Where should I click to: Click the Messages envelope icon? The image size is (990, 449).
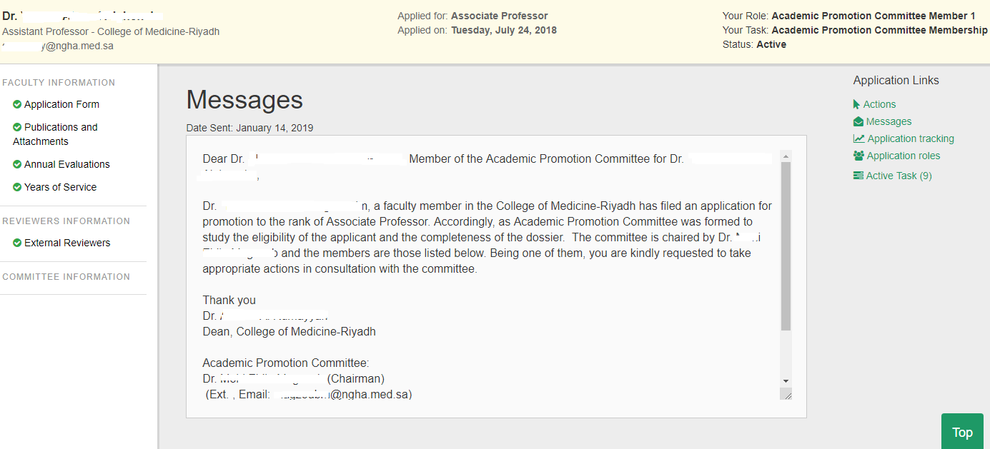click(x=858, y=121)
